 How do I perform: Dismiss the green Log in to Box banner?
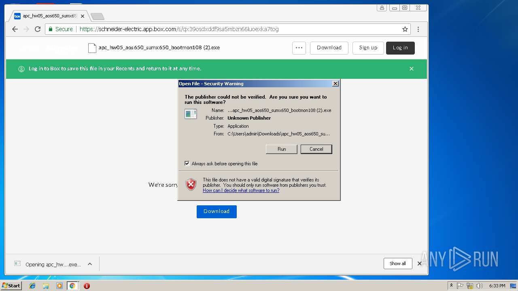click(x=412, y=69)
